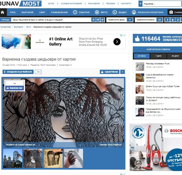Select the РУСЕ menu item
This screenshot has height=175, width=182.
pos(13,12)
